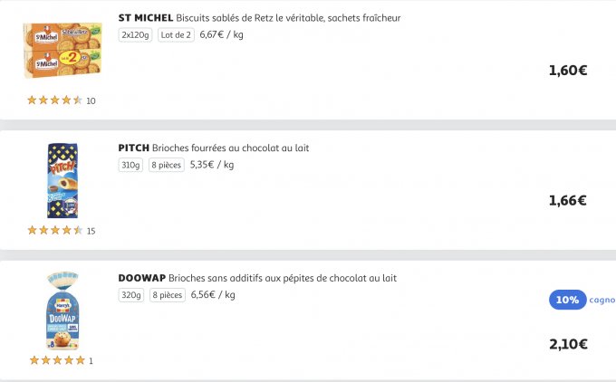Image resolution: width=616 pixels, height=382 pixels.
Task: Click the 8 pièces tag for Pitch
Action: point(167,166)
